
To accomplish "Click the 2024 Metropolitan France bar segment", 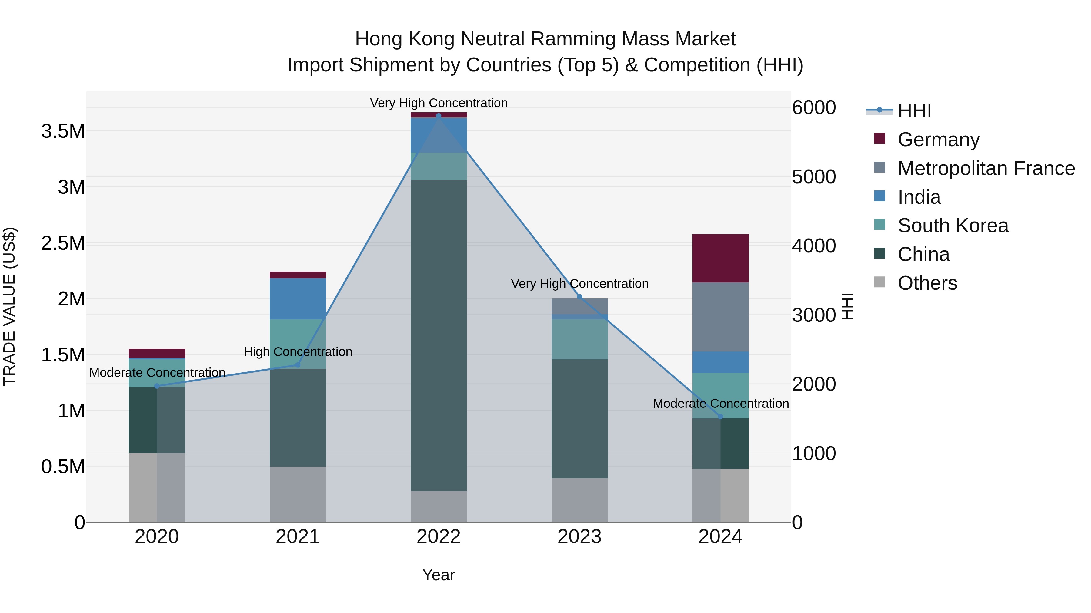I will click(x=720, y=317).
